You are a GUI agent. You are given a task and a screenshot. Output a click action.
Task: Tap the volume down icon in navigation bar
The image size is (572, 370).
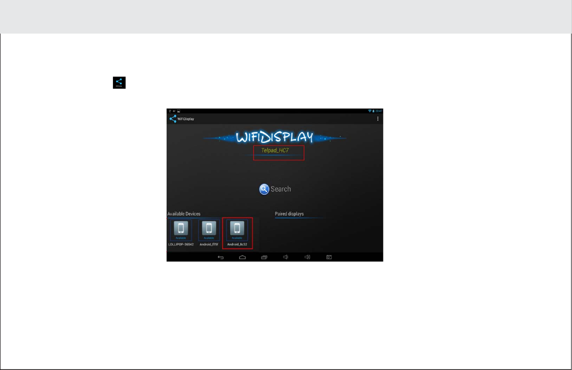[x=285, y=257]
